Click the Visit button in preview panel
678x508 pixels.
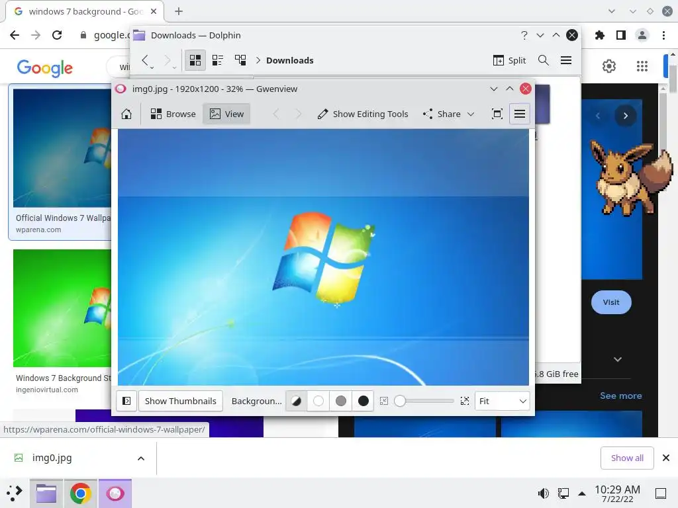pyautogui.click(x=611, y=302)
